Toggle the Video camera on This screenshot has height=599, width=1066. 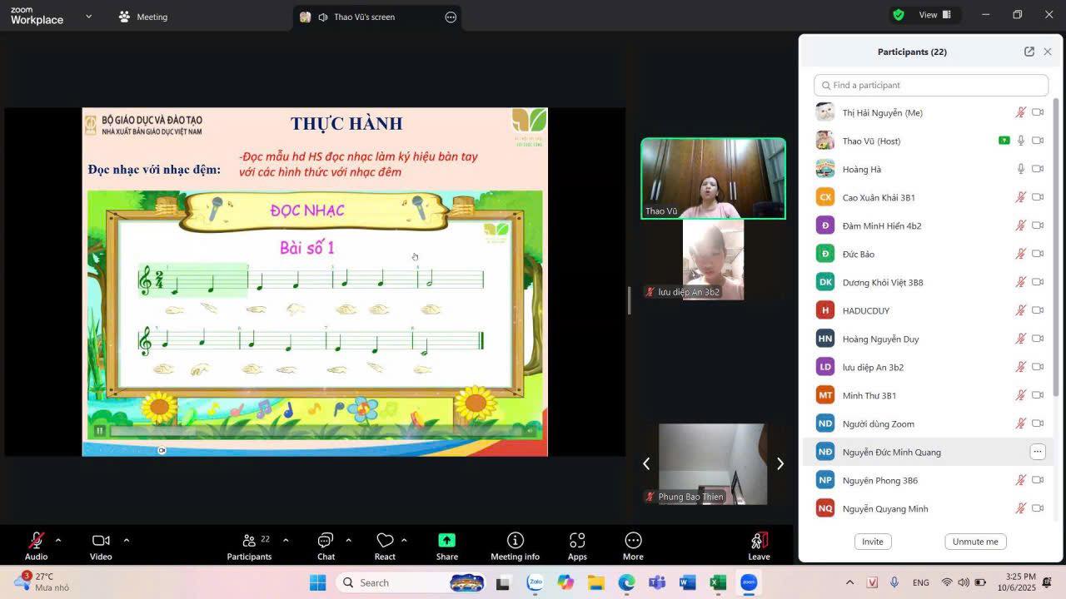(101, 541)
